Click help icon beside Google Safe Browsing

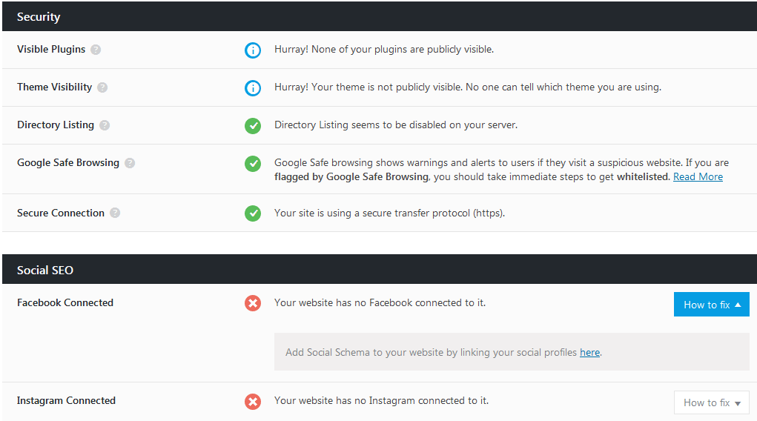click(130, 163)
